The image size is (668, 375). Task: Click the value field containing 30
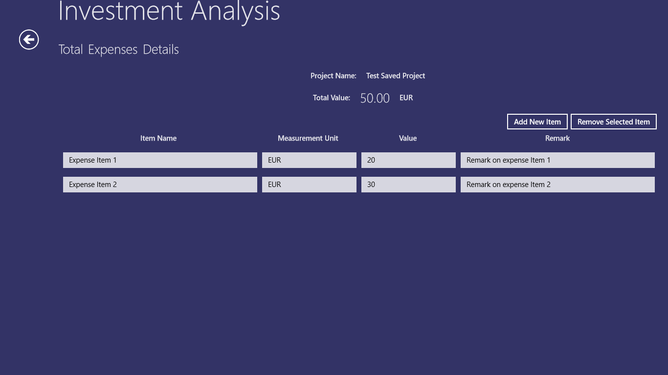[x=408, y=185]
